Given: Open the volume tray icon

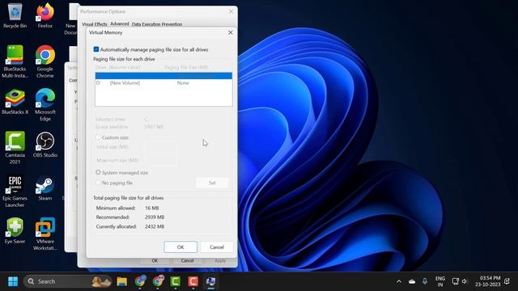Looking at the screenshot, I should pos(465,281).
